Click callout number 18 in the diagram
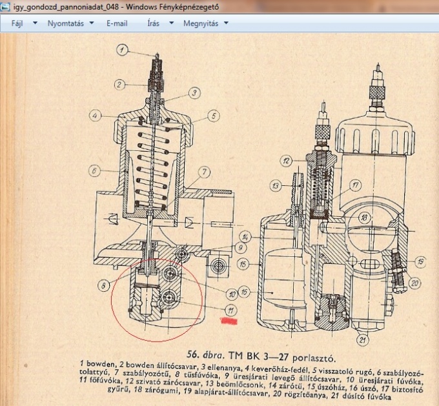The image size is (439, 406). coord(365,218)
